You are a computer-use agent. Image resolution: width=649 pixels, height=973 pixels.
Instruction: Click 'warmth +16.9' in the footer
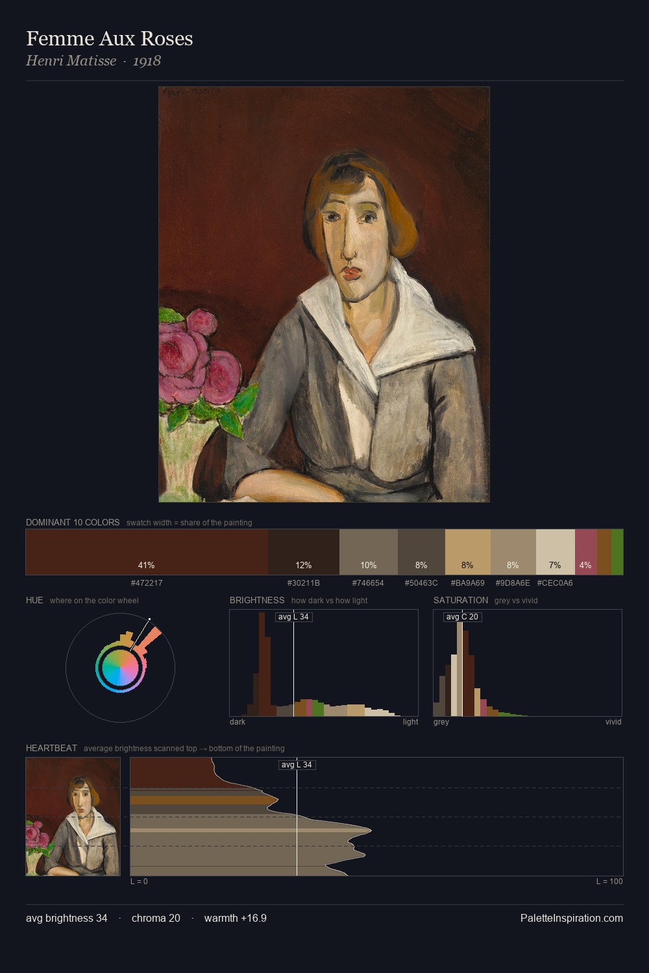coord(236,918)
